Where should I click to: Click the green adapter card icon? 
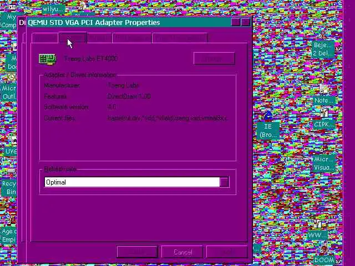48,59
